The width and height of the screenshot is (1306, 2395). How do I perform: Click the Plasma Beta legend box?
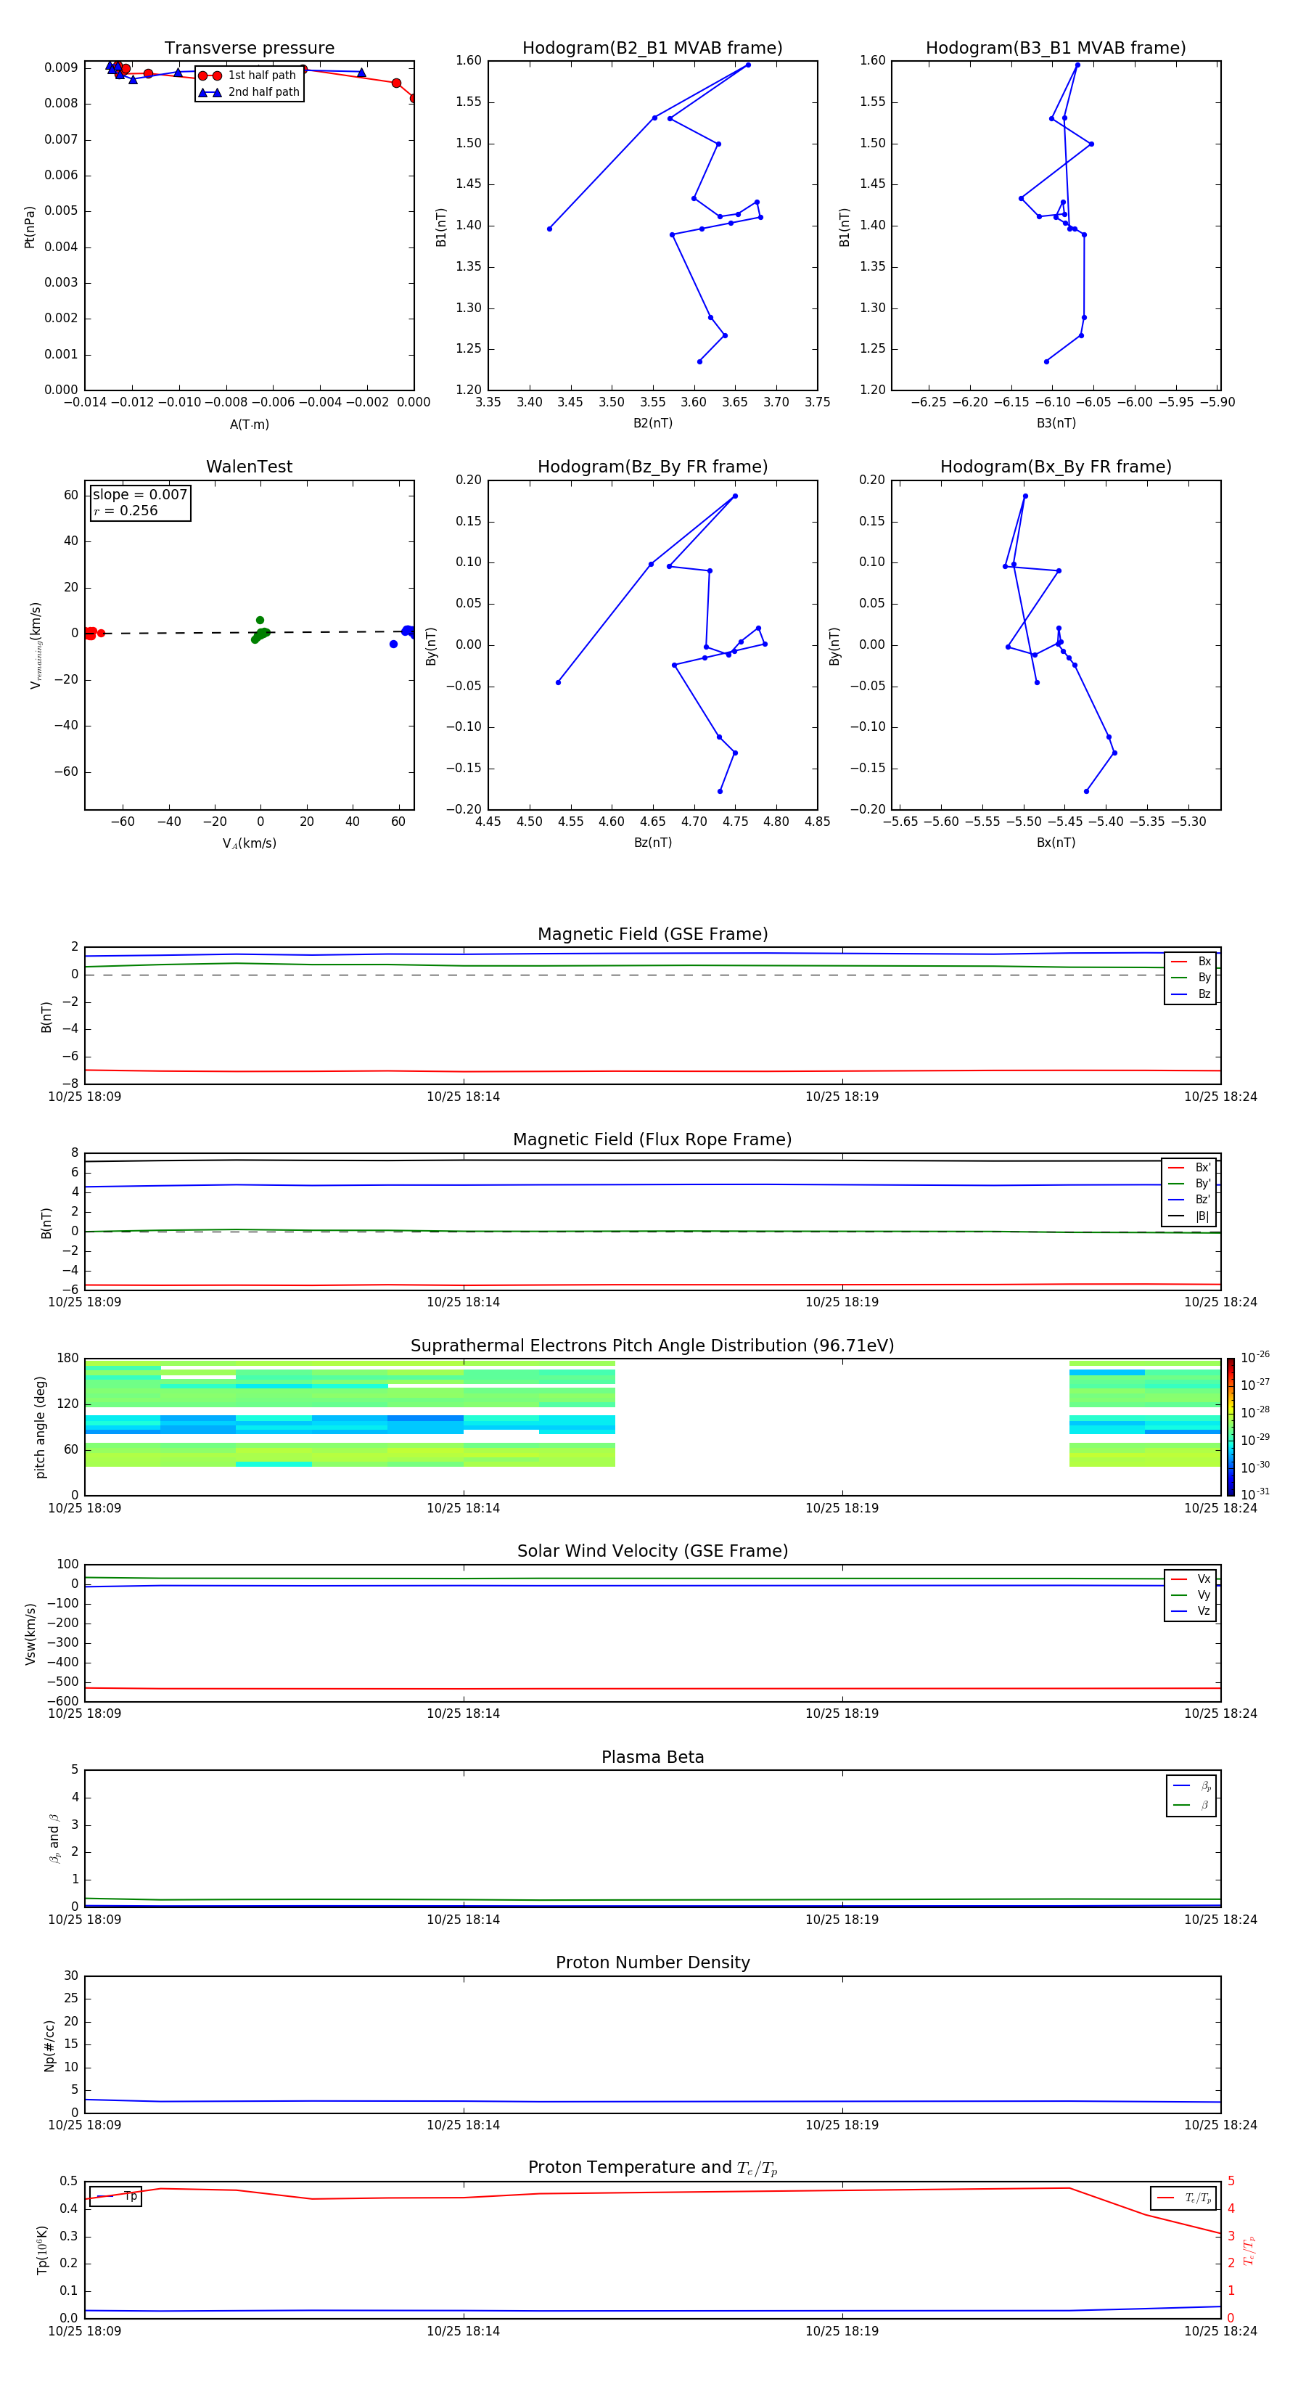[x=1191, y=1796]
